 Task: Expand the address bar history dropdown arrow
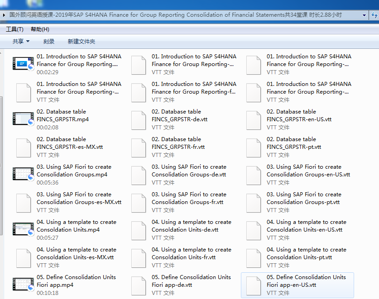(x=364, y=15)
